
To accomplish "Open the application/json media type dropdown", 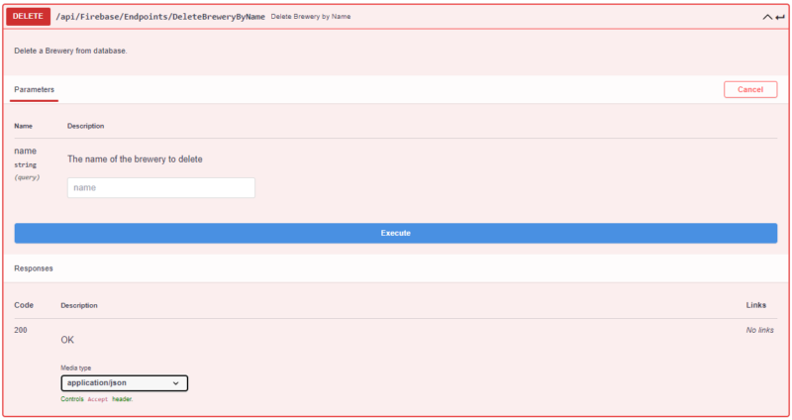I will 123,382.
